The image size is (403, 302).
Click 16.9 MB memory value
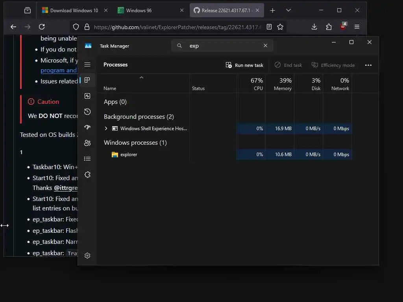(x=283, y=129)
